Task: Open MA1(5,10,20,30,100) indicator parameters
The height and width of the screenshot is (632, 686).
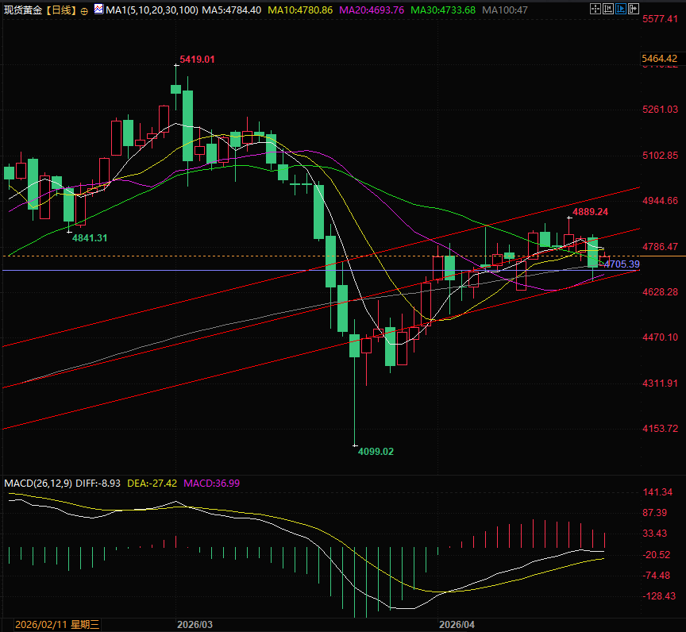Action: pos(152,10)
